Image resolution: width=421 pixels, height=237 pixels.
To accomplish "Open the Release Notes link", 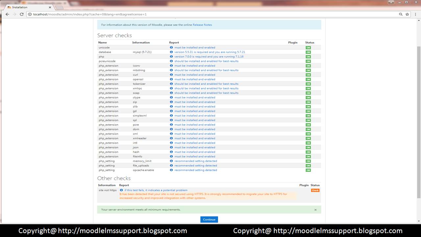I will [203, 25].
